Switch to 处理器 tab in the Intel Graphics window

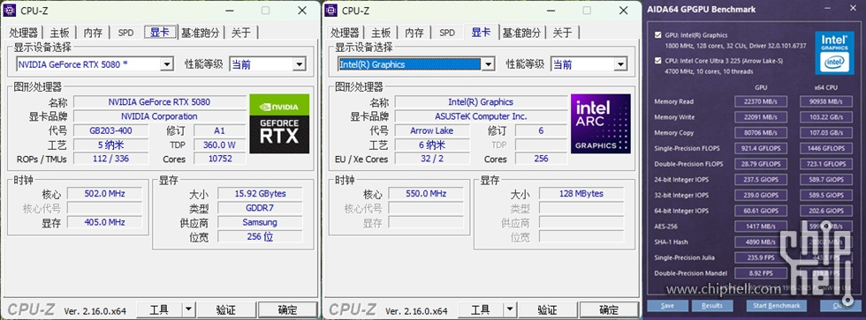point(346,33)
